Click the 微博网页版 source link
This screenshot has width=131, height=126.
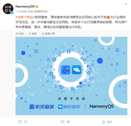[x=41, y=11]
